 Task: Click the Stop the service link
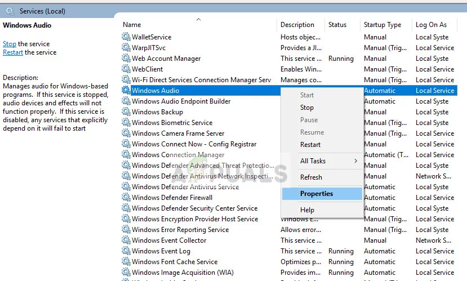click(10, 44)
